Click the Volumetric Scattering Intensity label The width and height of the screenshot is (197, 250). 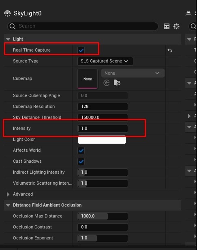tap(43, 183)
